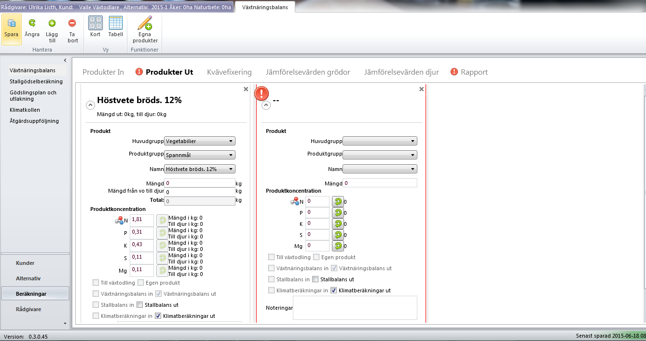Click red warning icon on empty product card
Viewport: 646px width, 341px height.
[261, 93]
